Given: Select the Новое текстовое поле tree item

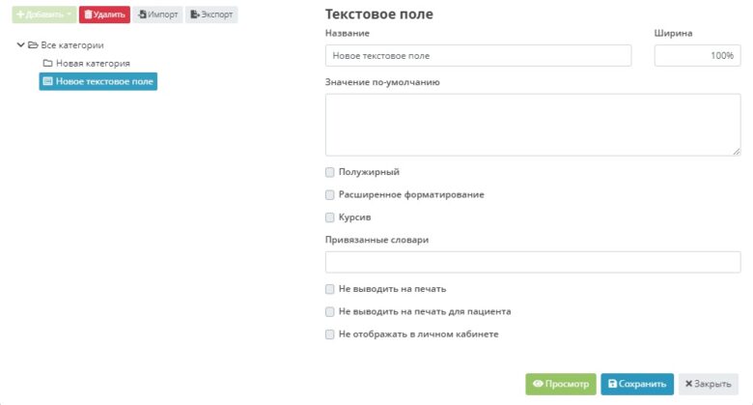Looking at the screenshot, I should (98, 81).
